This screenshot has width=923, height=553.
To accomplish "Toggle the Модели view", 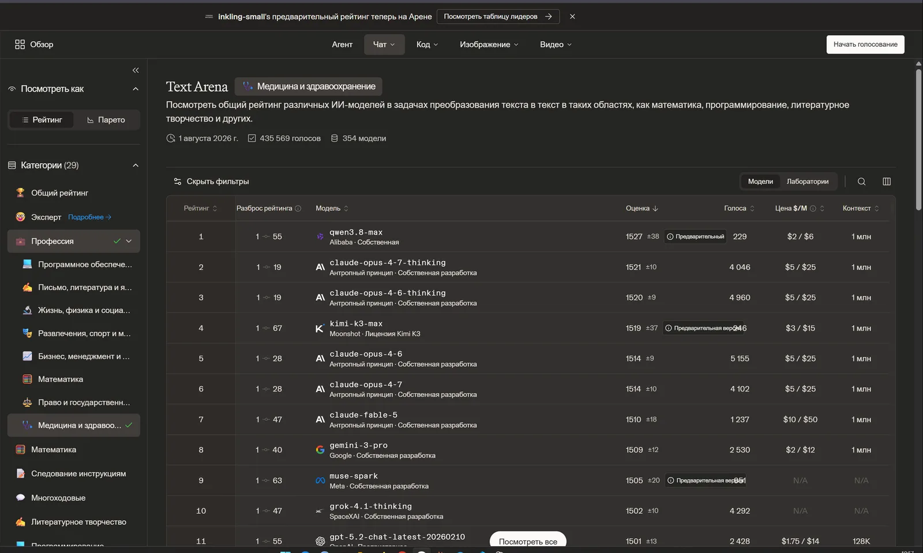I will pos(760,182).
